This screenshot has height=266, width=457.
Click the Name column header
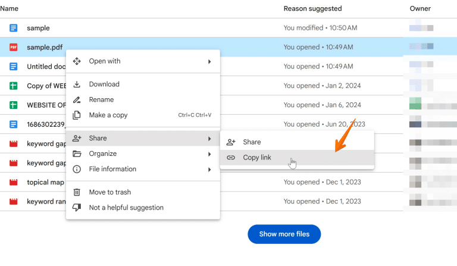(x=9, y=9)
